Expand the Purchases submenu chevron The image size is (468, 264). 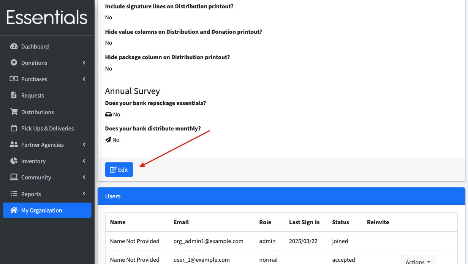84,79
